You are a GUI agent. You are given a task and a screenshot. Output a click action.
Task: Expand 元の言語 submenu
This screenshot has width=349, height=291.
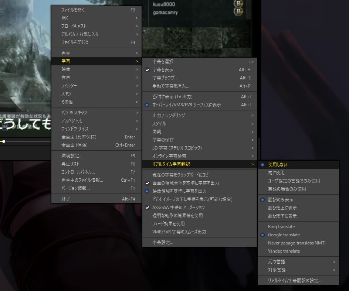coord(298,262)
